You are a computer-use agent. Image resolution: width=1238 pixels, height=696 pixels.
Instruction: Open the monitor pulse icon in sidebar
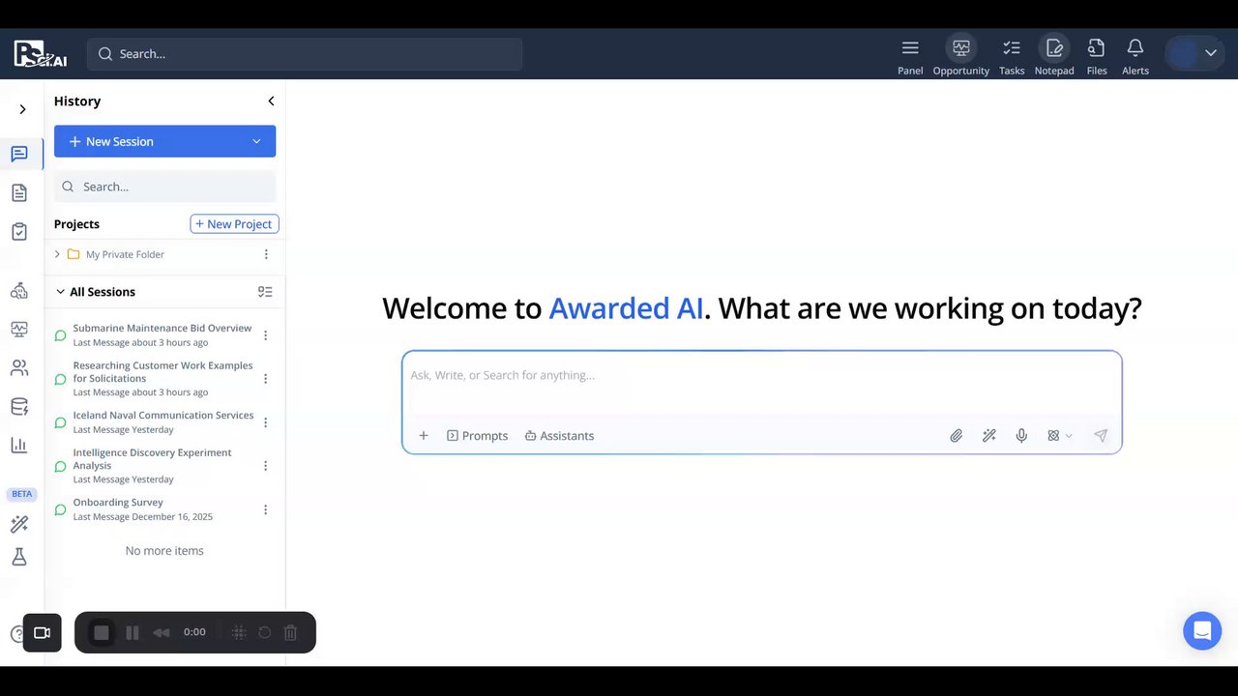pos(19,329)
